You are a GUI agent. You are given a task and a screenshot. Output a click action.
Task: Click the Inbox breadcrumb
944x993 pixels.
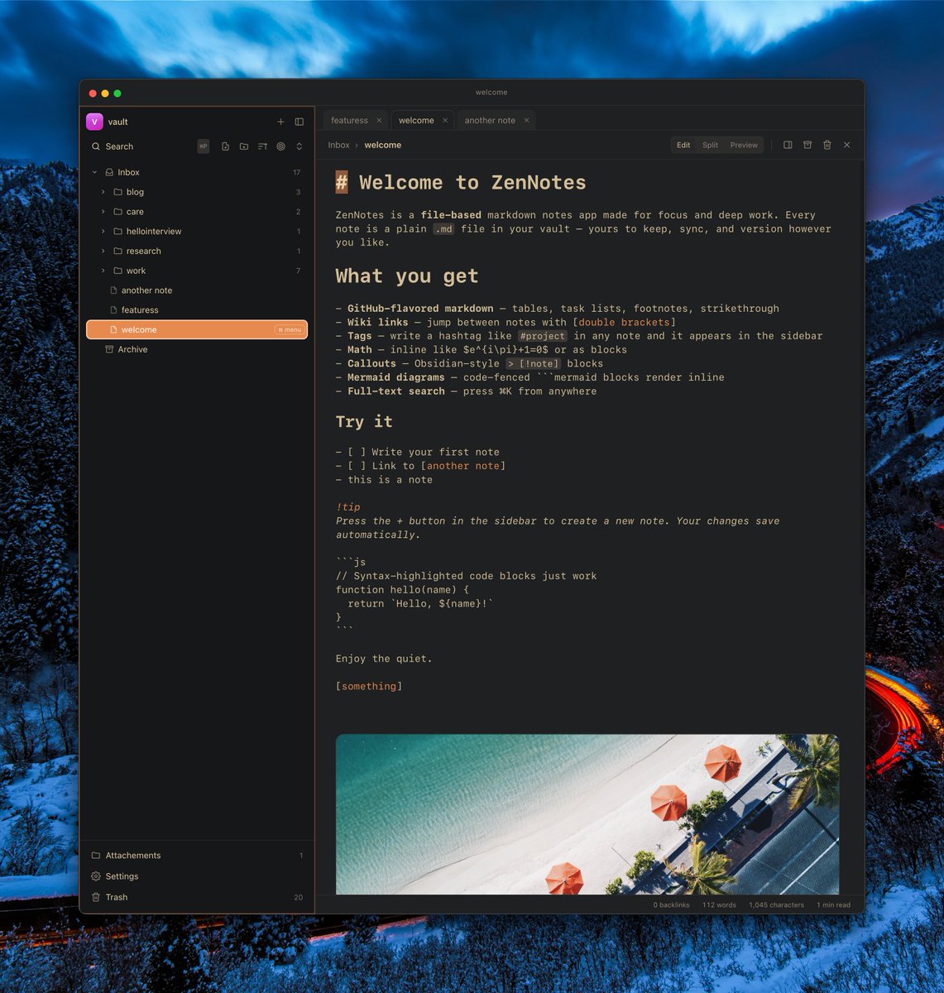338,145
